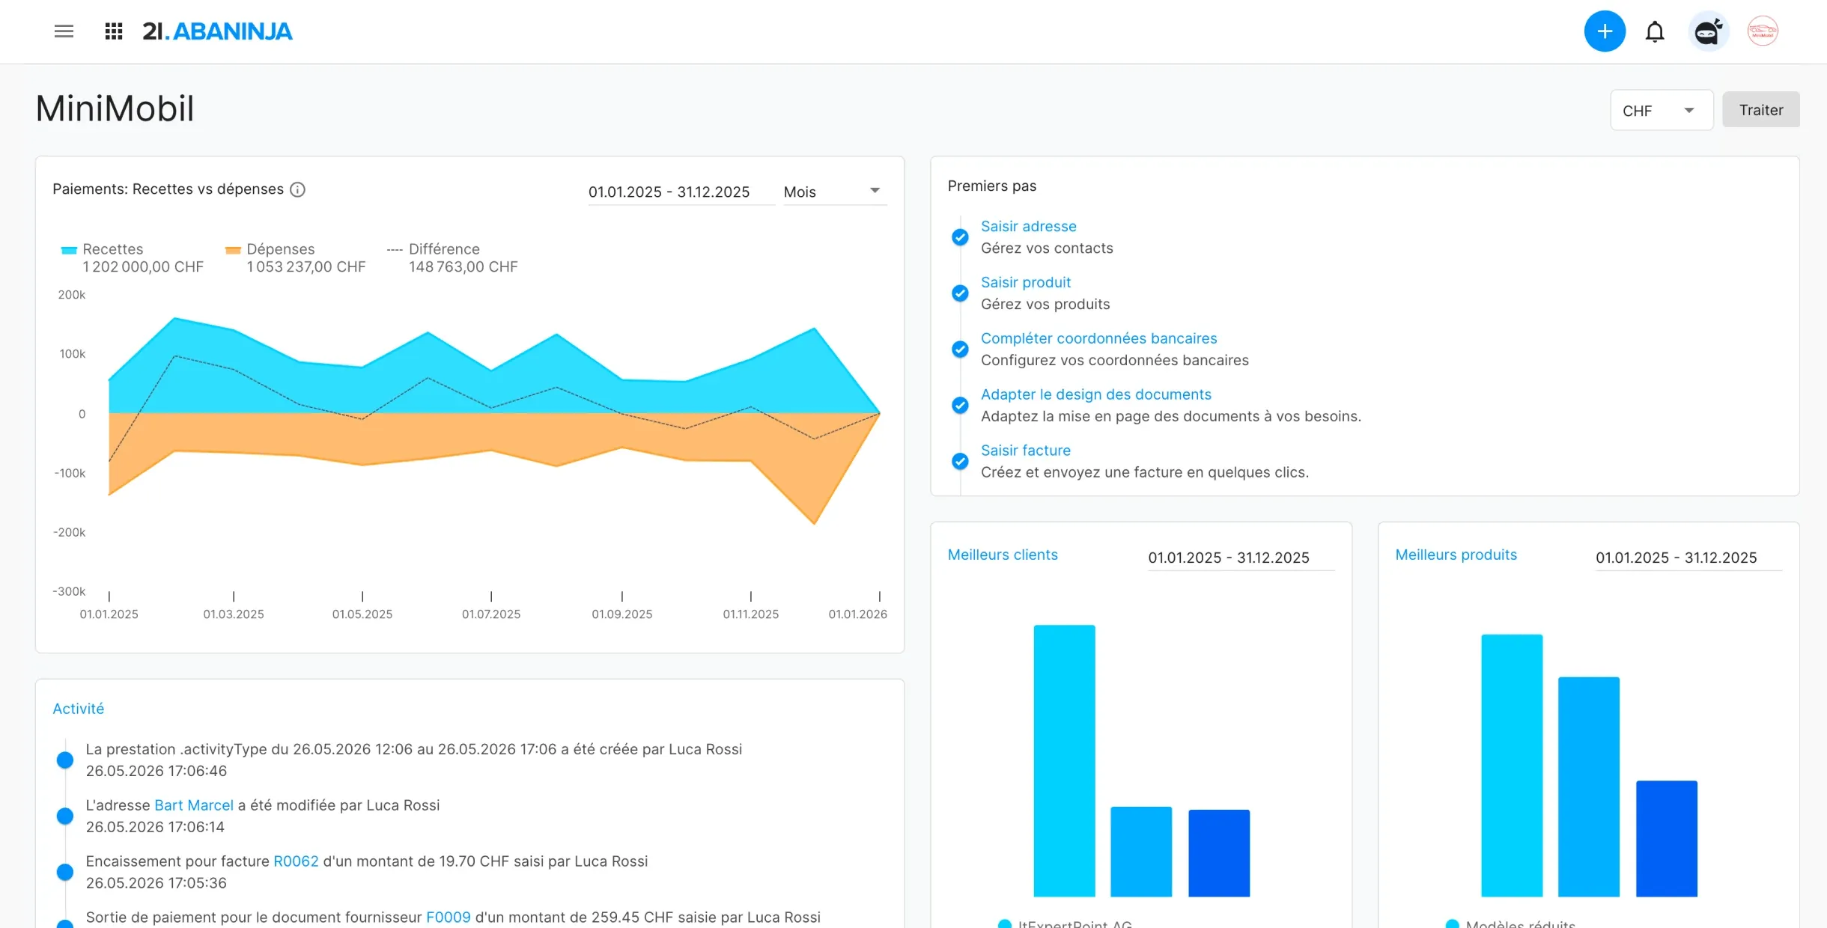Click the dark blue bar in Meilleurs produits
Image resolution: width=1827 pixels, height=928 pixels.
click(x=1667, y=839)
